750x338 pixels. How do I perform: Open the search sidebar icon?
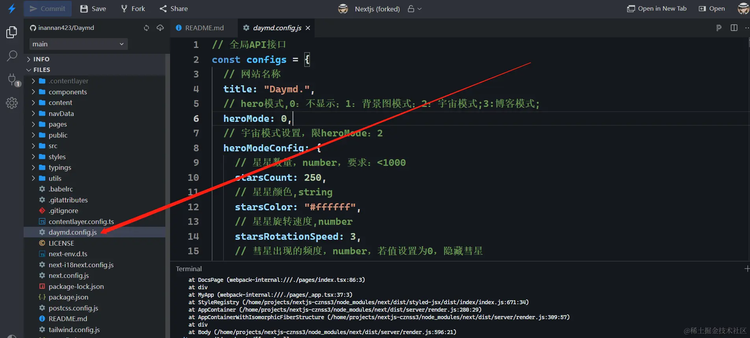[12, 56]
